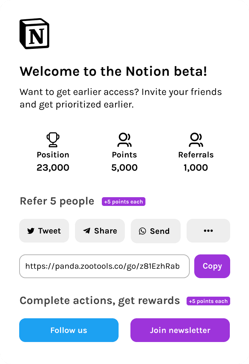Click the Send button

(x=156, y=231)
